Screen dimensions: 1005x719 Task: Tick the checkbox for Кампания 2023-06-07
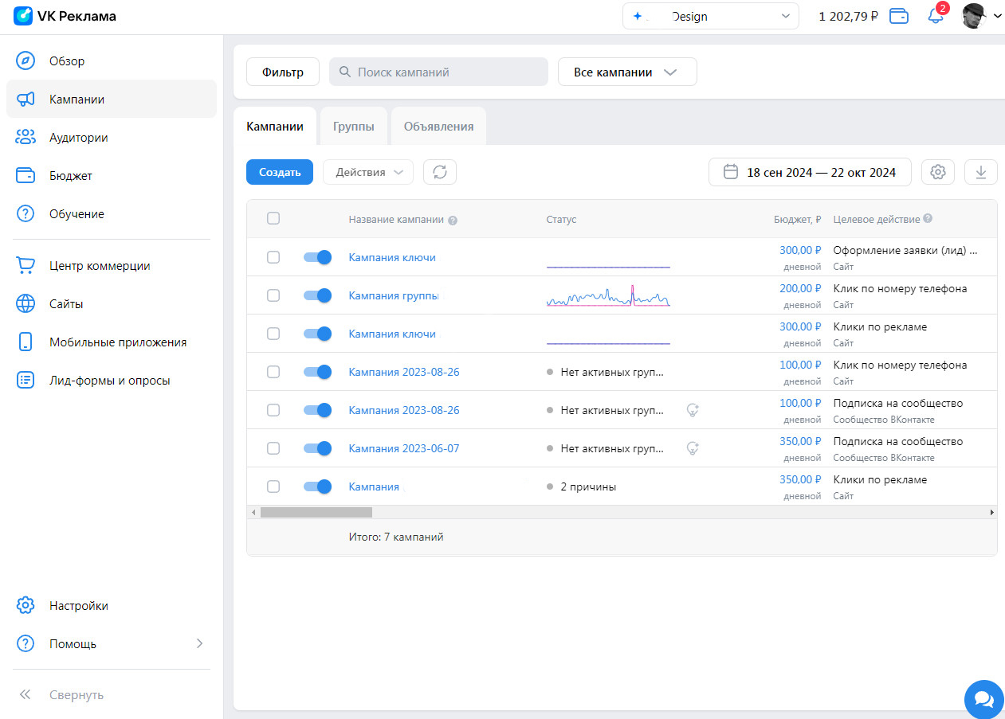click(273, 448)
